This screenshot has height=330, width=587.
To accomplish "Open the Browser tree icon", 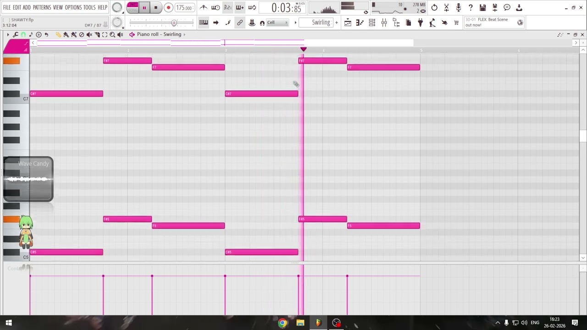I will tap(396, 22).
